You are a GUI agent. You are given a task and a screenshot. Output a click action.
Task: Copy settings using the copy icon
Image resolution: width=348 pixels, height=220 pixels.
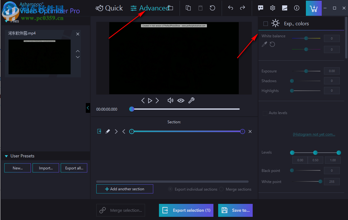click(188, 8)
